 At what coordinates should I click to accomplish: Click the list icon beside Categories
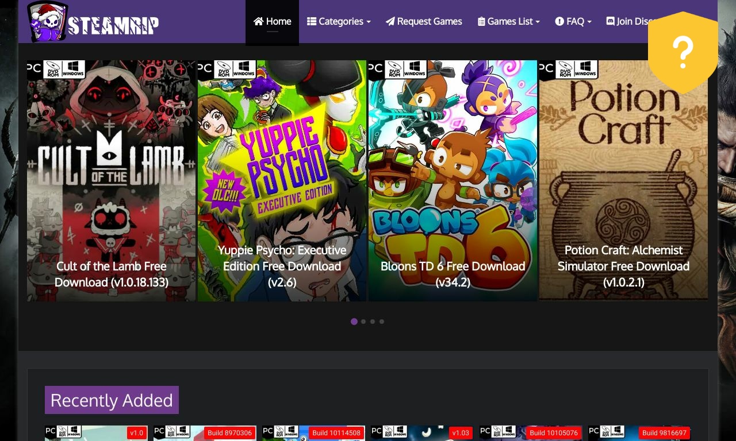(x=312, y=21)
